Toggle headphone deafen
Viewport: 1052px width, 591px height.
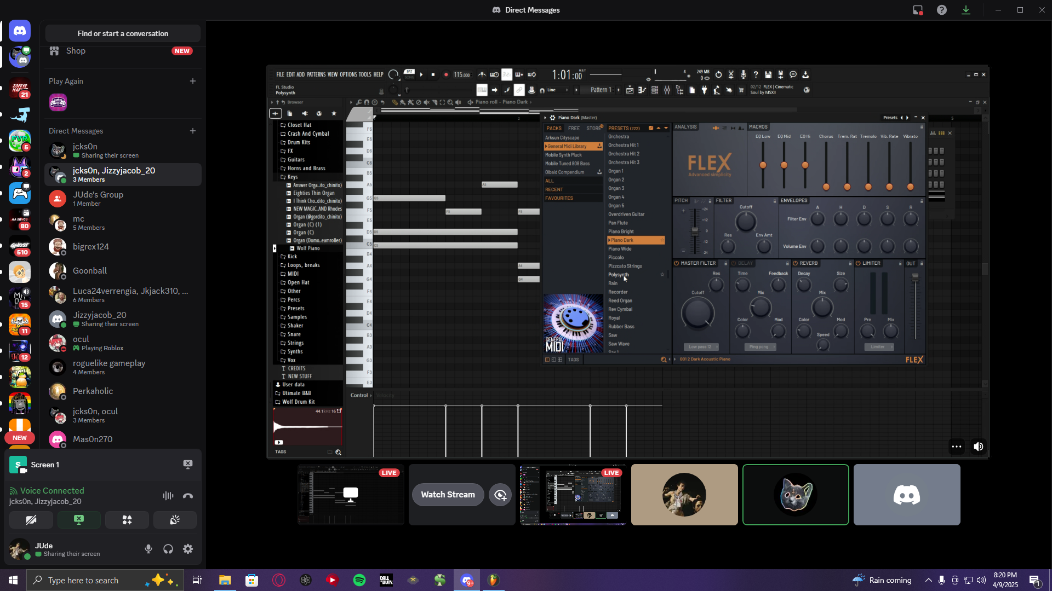click(168, 549)
